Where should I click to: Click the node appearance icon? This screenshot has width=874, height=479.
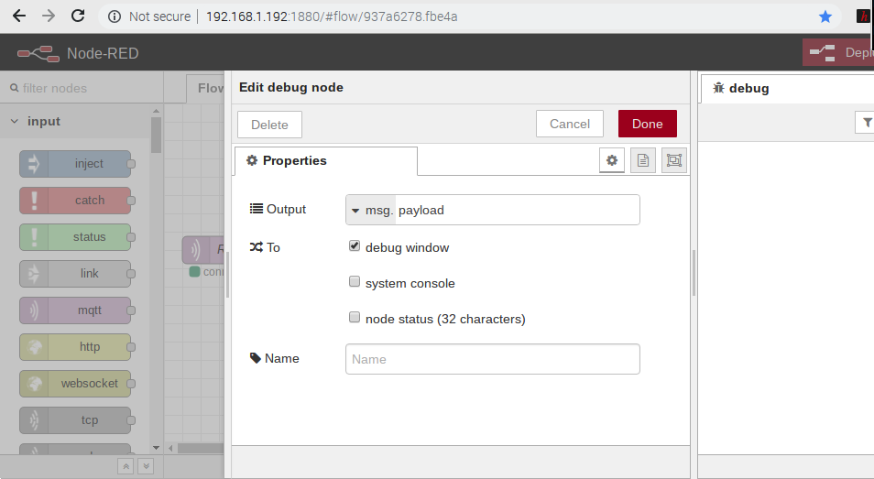tap(674, 160)
